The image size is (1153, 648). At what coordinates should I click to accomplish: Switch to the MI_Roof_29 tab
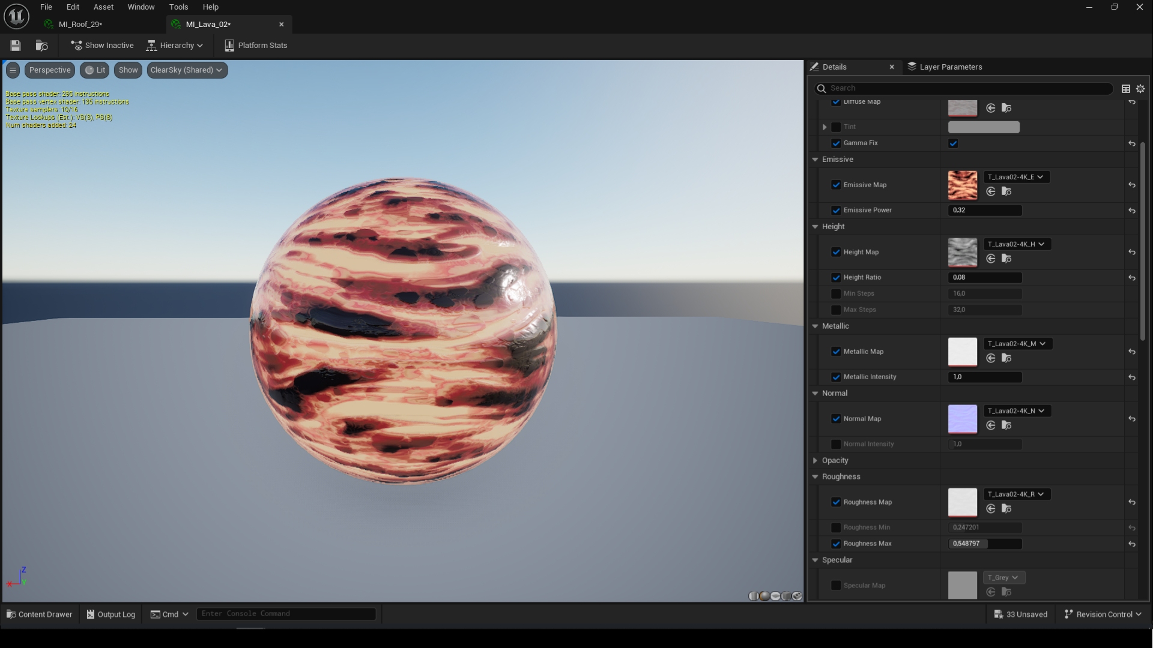pos(80,25)
